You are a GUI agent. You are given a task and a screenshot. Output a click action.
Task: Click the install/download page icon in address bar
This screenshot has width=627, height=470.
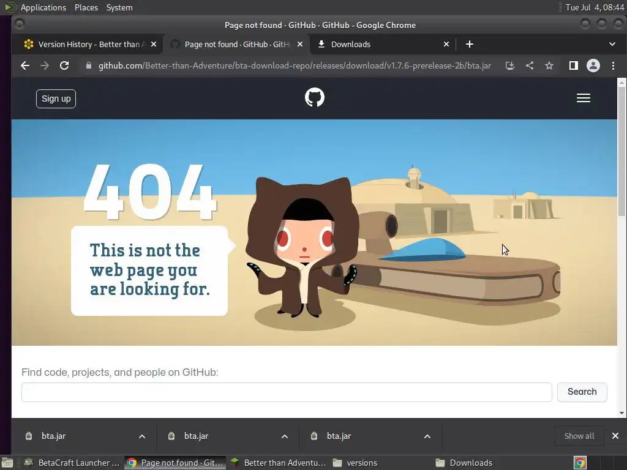pyautogui.click(x=510, y=65)
